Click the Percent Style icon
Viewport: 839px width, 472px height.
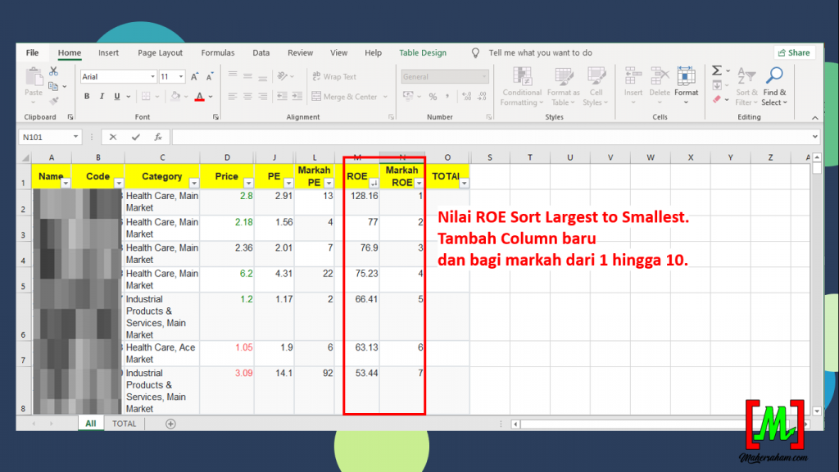(433, 97)
